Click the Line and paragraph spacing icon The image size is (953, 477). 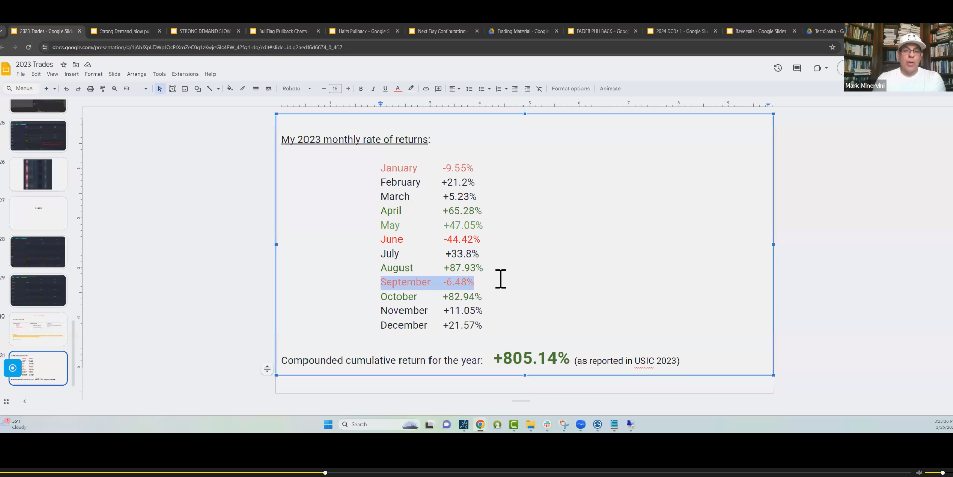469,89
